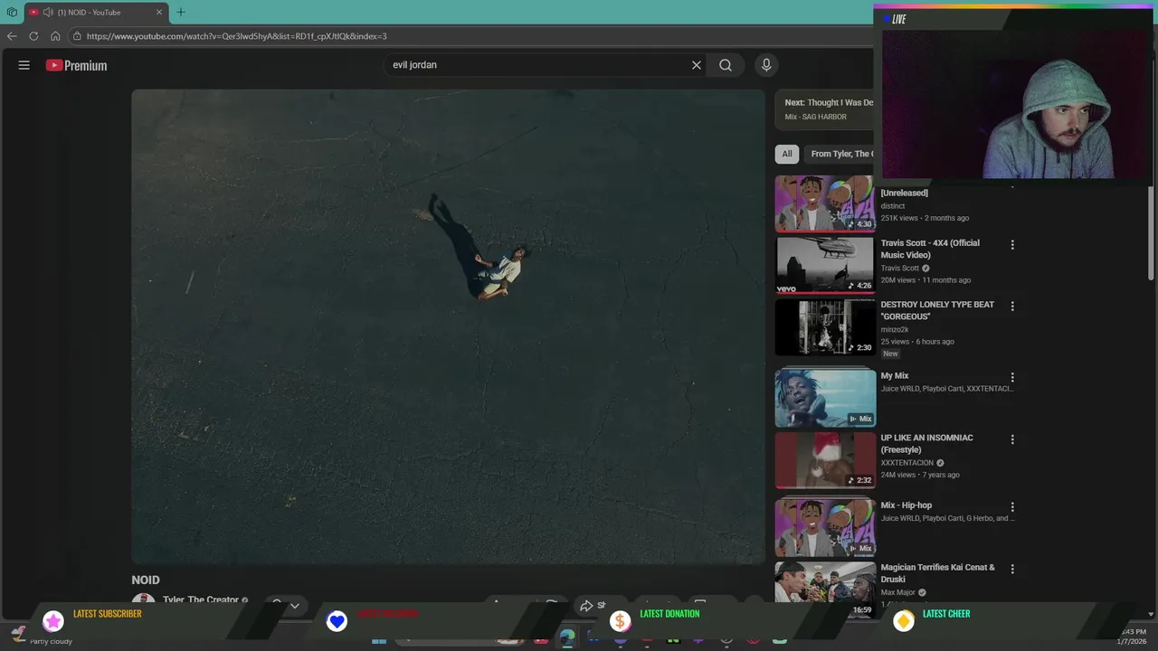Open more options for My Mix
This screenshot has height=651, width=1158.
(x=1012, y=378)
